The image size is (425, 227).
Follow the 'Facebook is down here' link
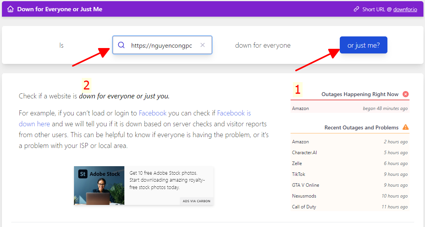pos(135,119)
